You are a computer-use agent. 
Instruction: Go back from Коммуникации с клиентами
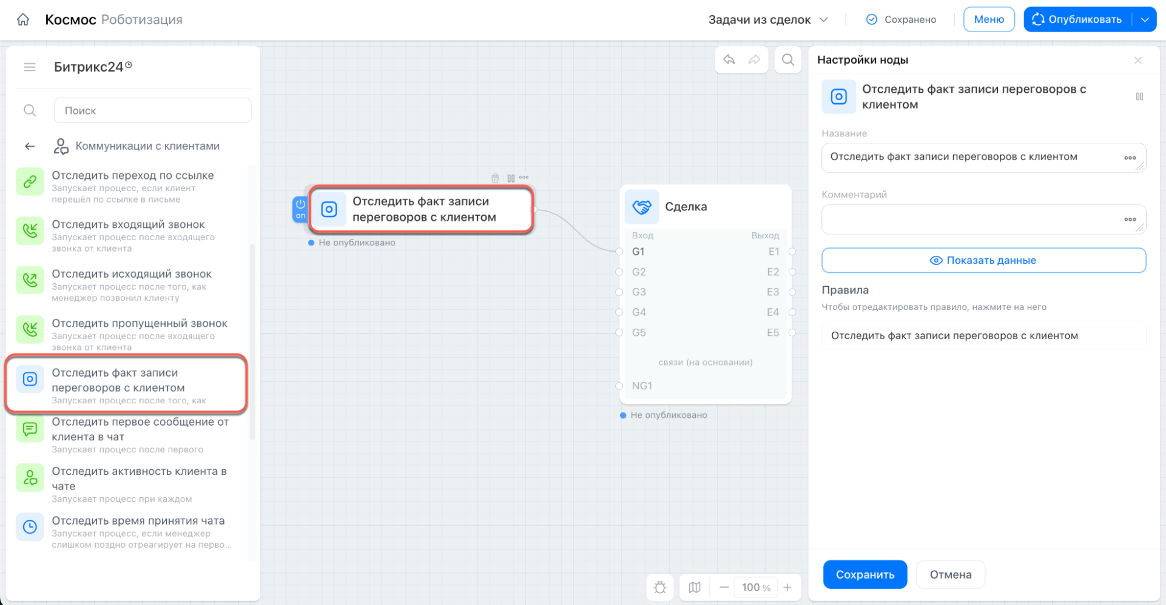click(x=30, y=146)
